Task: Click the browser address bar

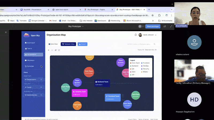Action: (75, 15)
